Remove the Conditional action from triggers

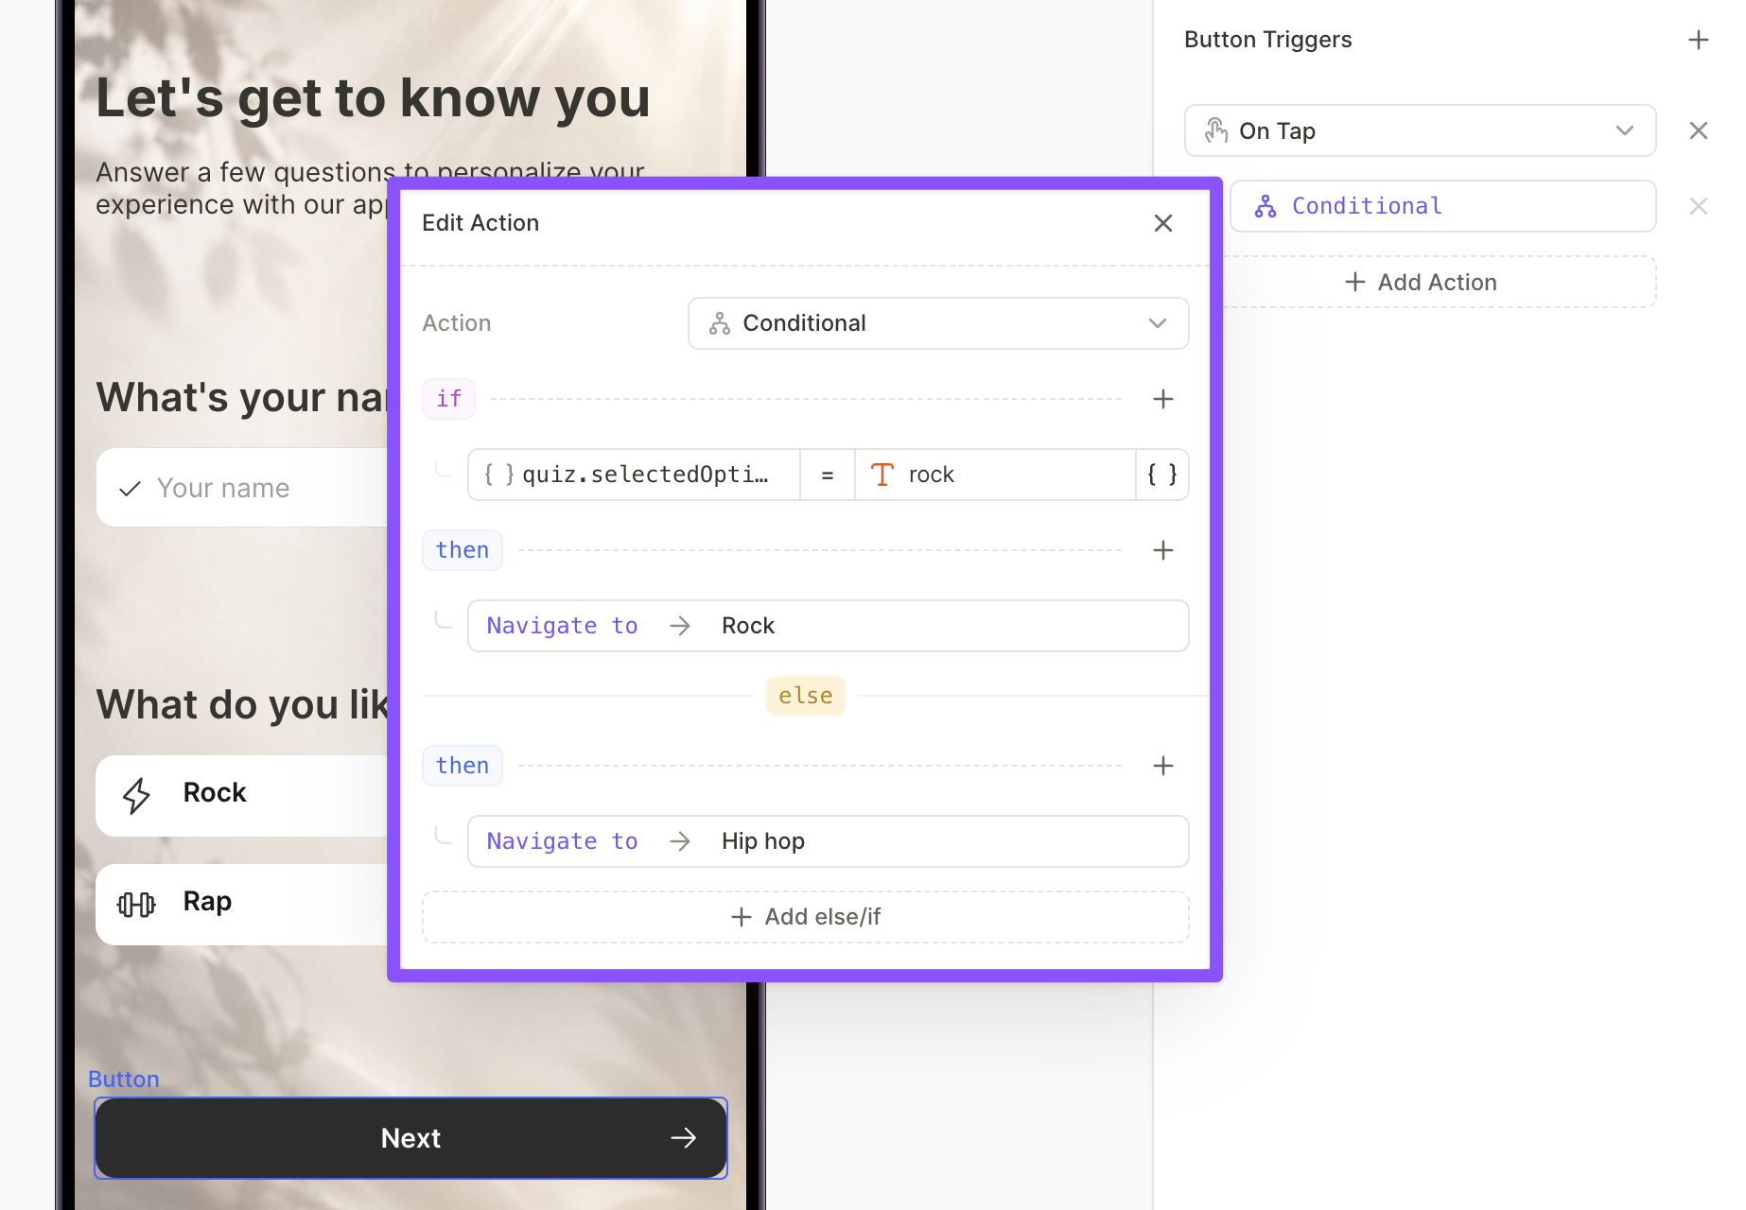1699,206
